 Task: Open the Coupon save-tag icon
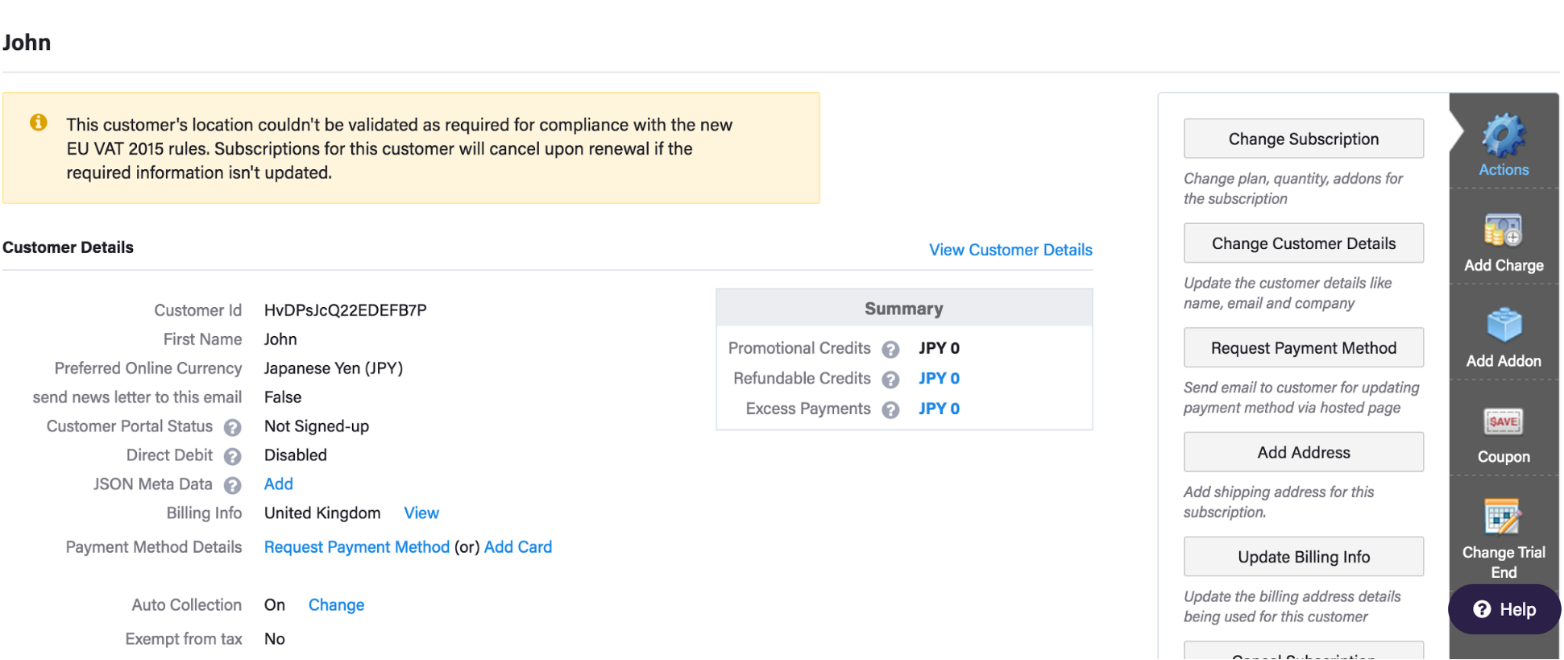tap(1503, 421)
